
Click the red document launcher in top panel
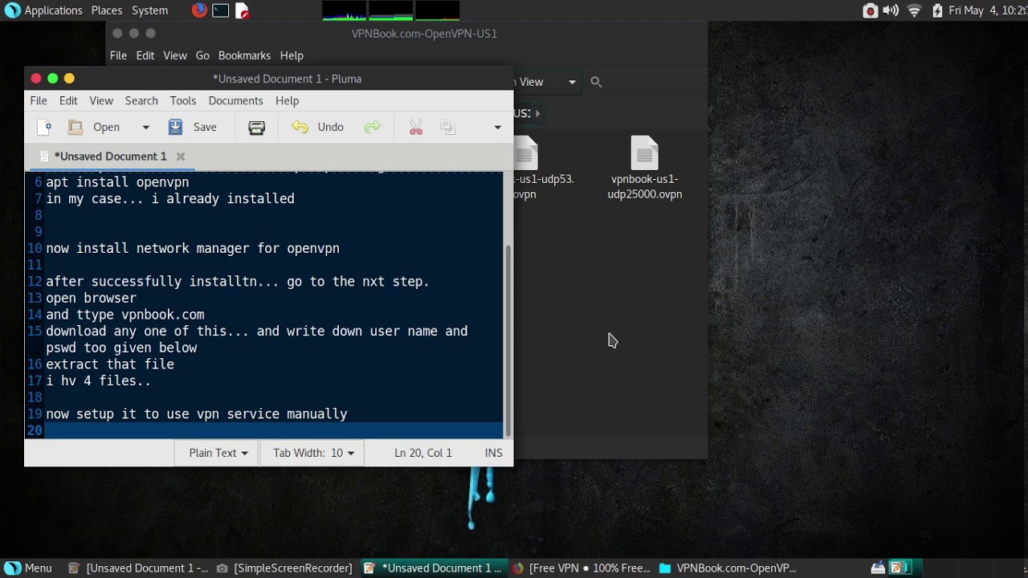(x=242, y=10)
